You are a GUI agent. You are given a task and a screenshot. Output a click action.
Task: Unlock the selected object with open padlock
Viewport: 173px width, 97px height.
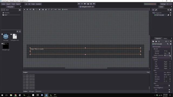point(46,9)
